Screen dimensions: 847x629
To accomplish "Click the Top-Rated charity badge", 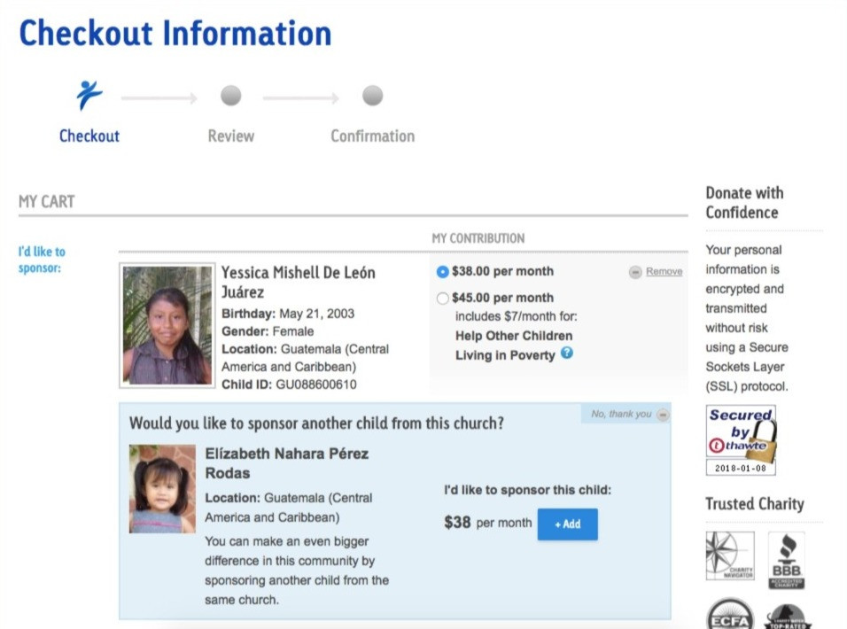I will (787, 616).
